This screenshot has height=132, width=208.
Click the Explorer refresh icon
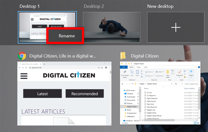pyautogui.click(x=176, y=84)
